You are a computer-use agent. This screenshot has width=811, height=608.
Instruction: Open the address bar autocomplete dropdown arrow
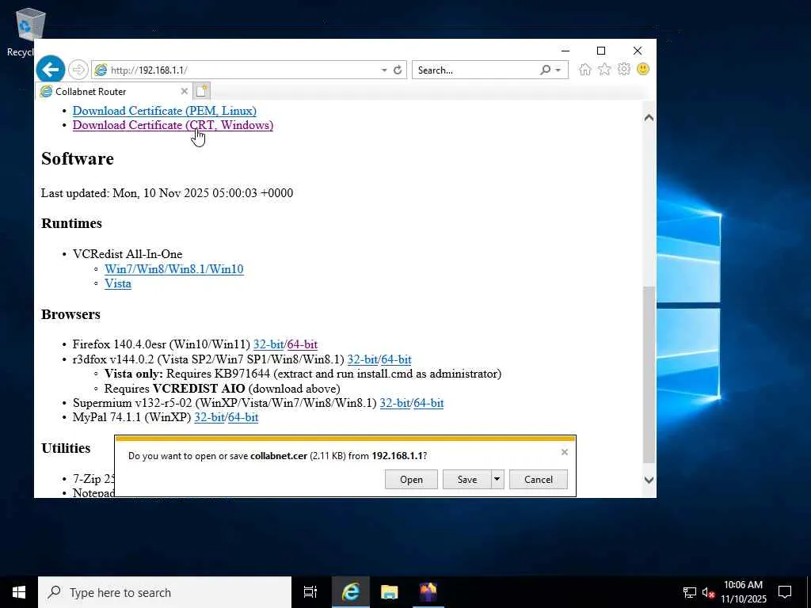(384, 70)
